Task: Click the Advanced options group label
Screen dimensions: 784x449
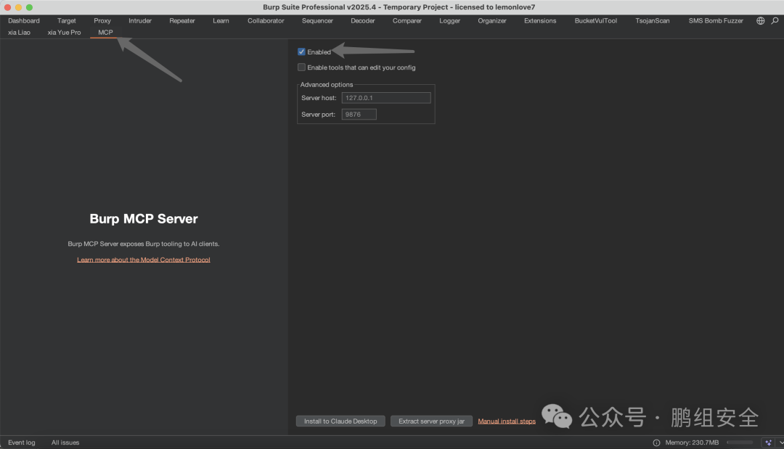Action: 327,84
